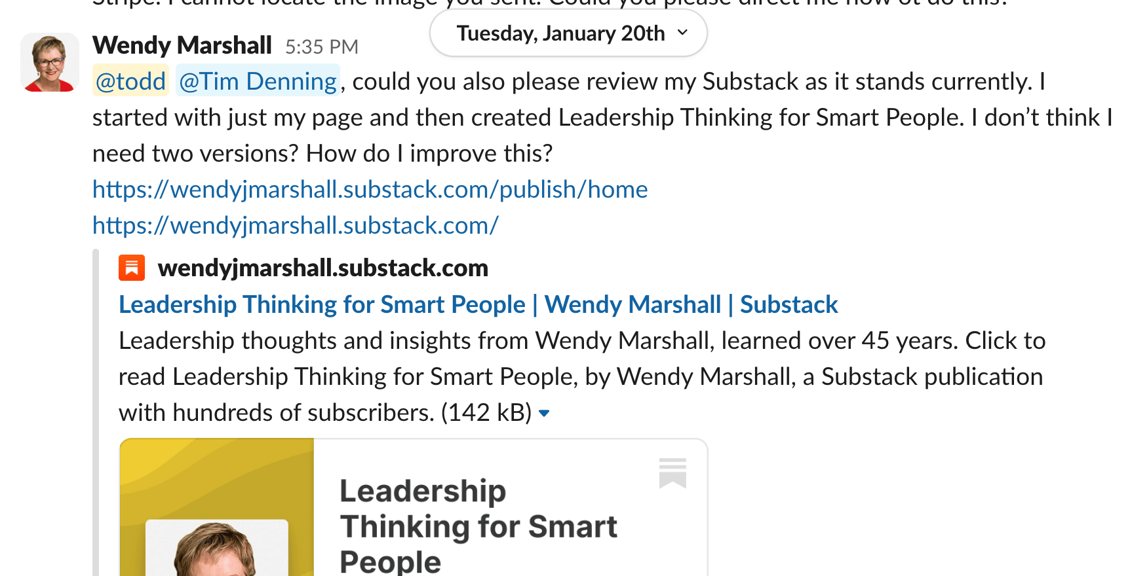The image size is (1130, 576).
Task: Click the bold wendyjmarshall.substack.com site name
Action: click(323, 268)
